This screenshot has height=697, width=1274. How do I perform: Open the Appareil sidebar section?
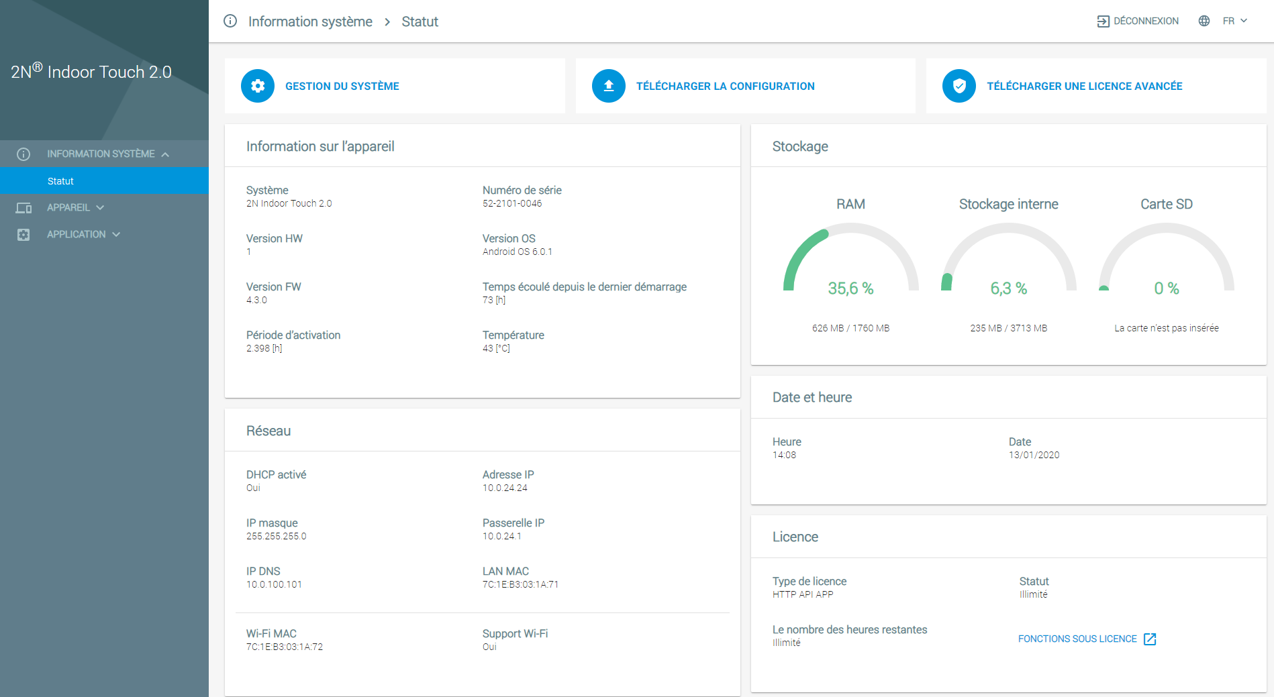pos(104,208)
